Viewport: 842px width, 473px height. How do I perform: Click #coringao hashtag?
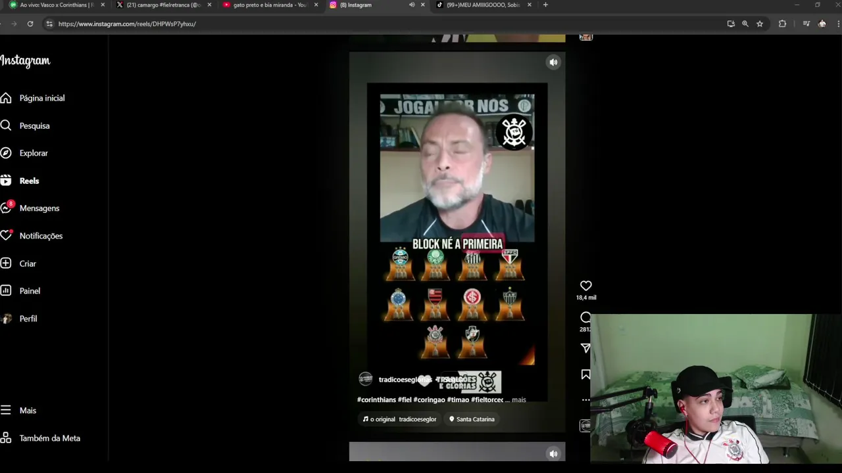pyautogui.click(x=429, y=399)
